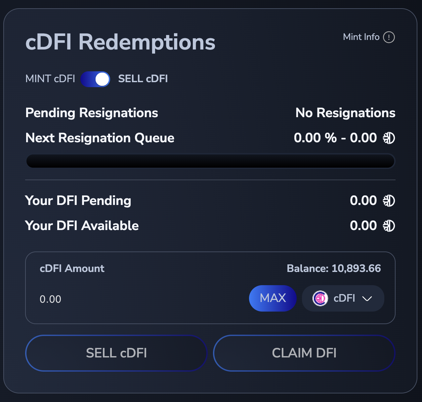Click the cDFI Redemptions heading
422x402 pixels.
(120, 42)
